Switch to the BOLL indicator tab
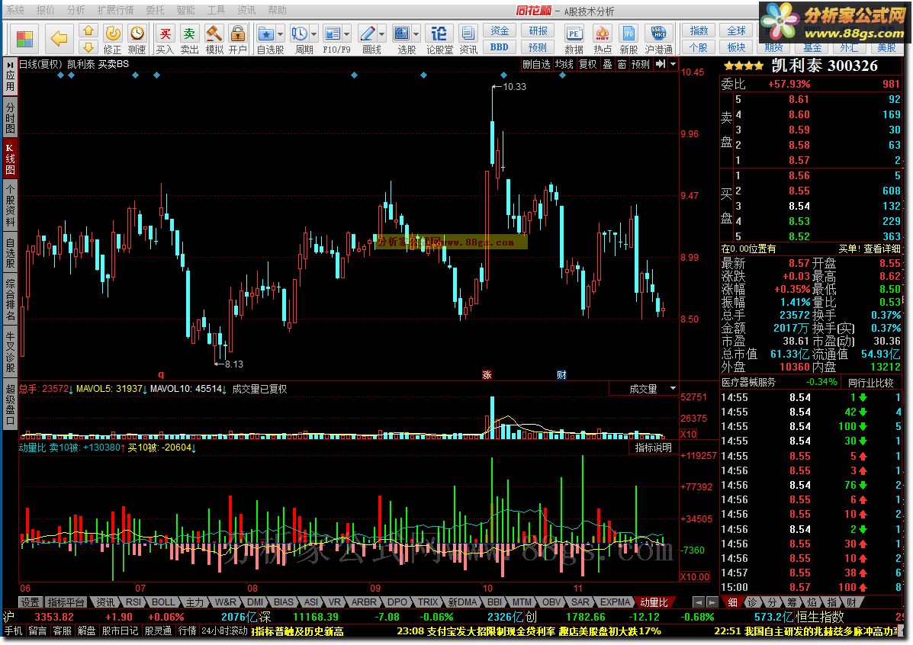Screen dimensions: 913x645 [163, 602]
